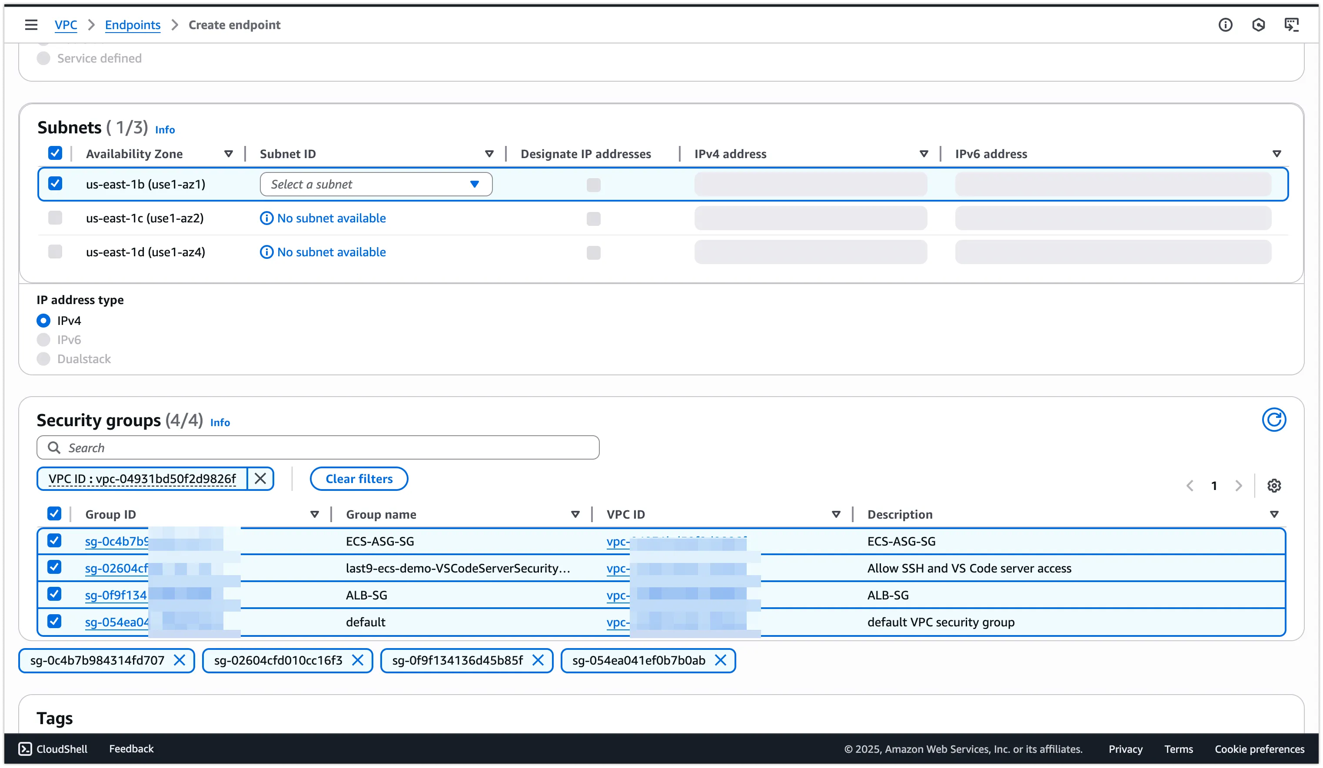Uncheck the us-east-1b availability zone

pyautogui.click(x=55, y=184)
